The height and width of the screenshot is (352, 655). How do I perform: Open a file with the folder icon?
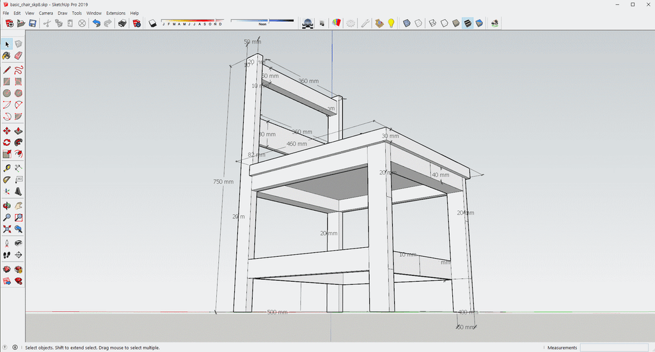pyautogui.click(x=21, y=24)
